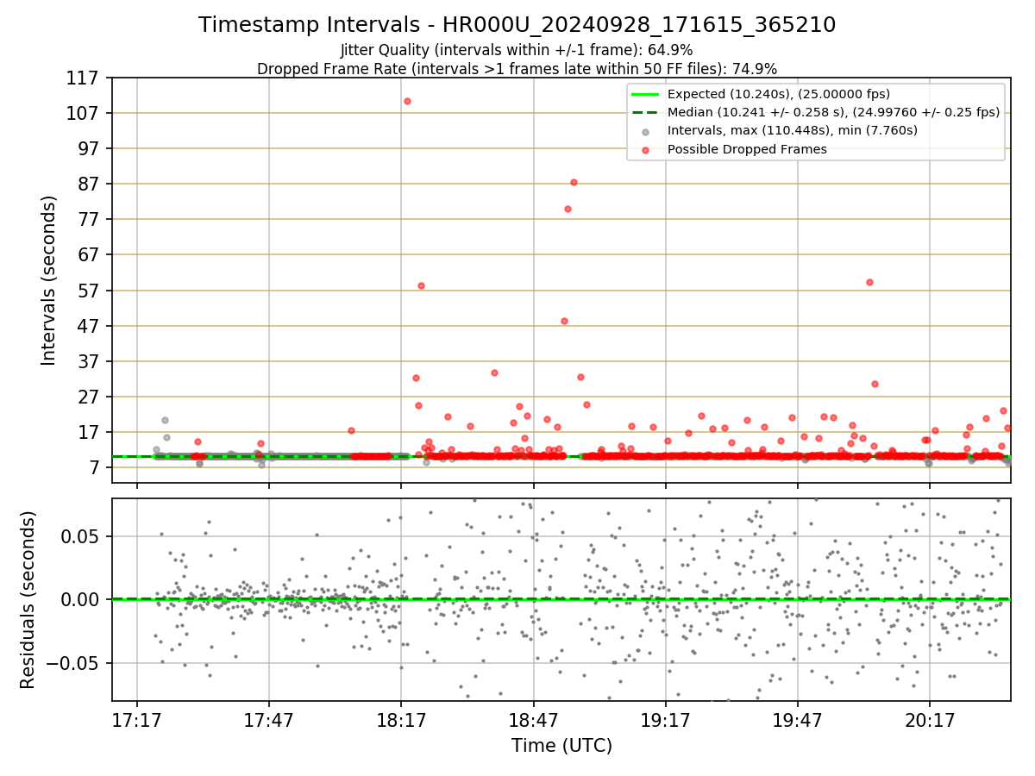
Task: Click the 'Residuals (seconds)' y-axis label
Action: point(28,600)
